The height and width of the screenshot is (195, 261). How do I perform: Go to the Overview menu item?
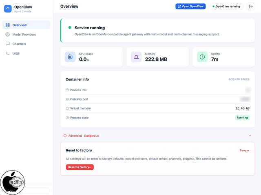[26, 25]
